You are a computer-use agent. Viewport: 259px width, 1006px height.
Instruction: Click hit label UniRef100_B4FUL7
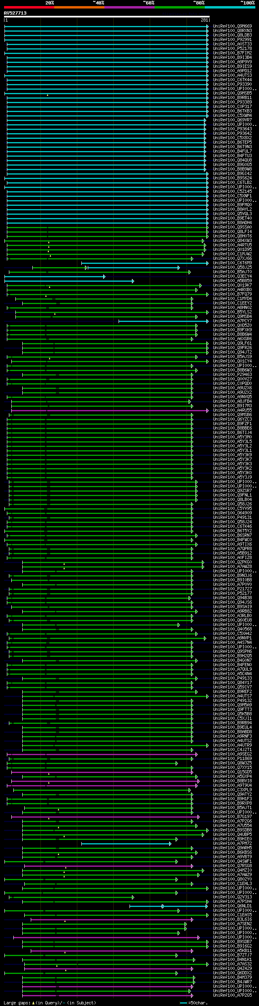pyautogui.click(x=232, y=151)
